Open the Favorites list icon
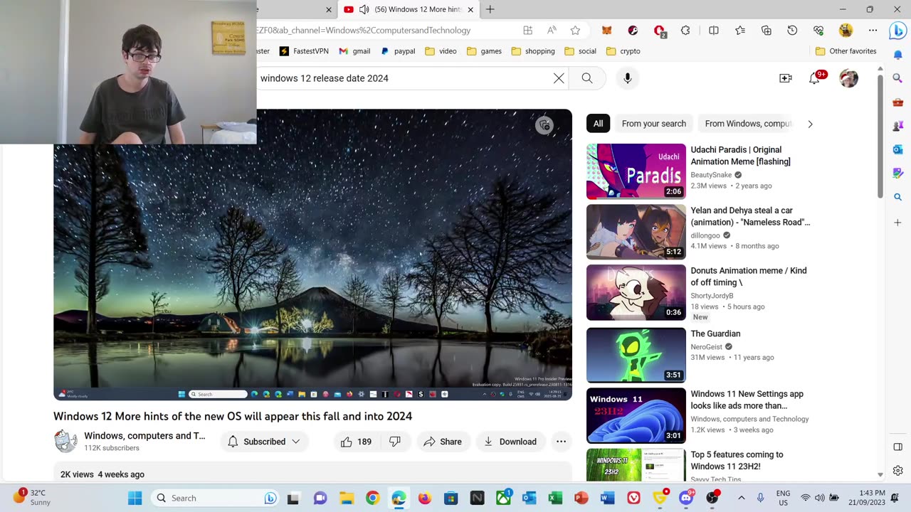This screenshot has width=911, height=512. point(740,31)
